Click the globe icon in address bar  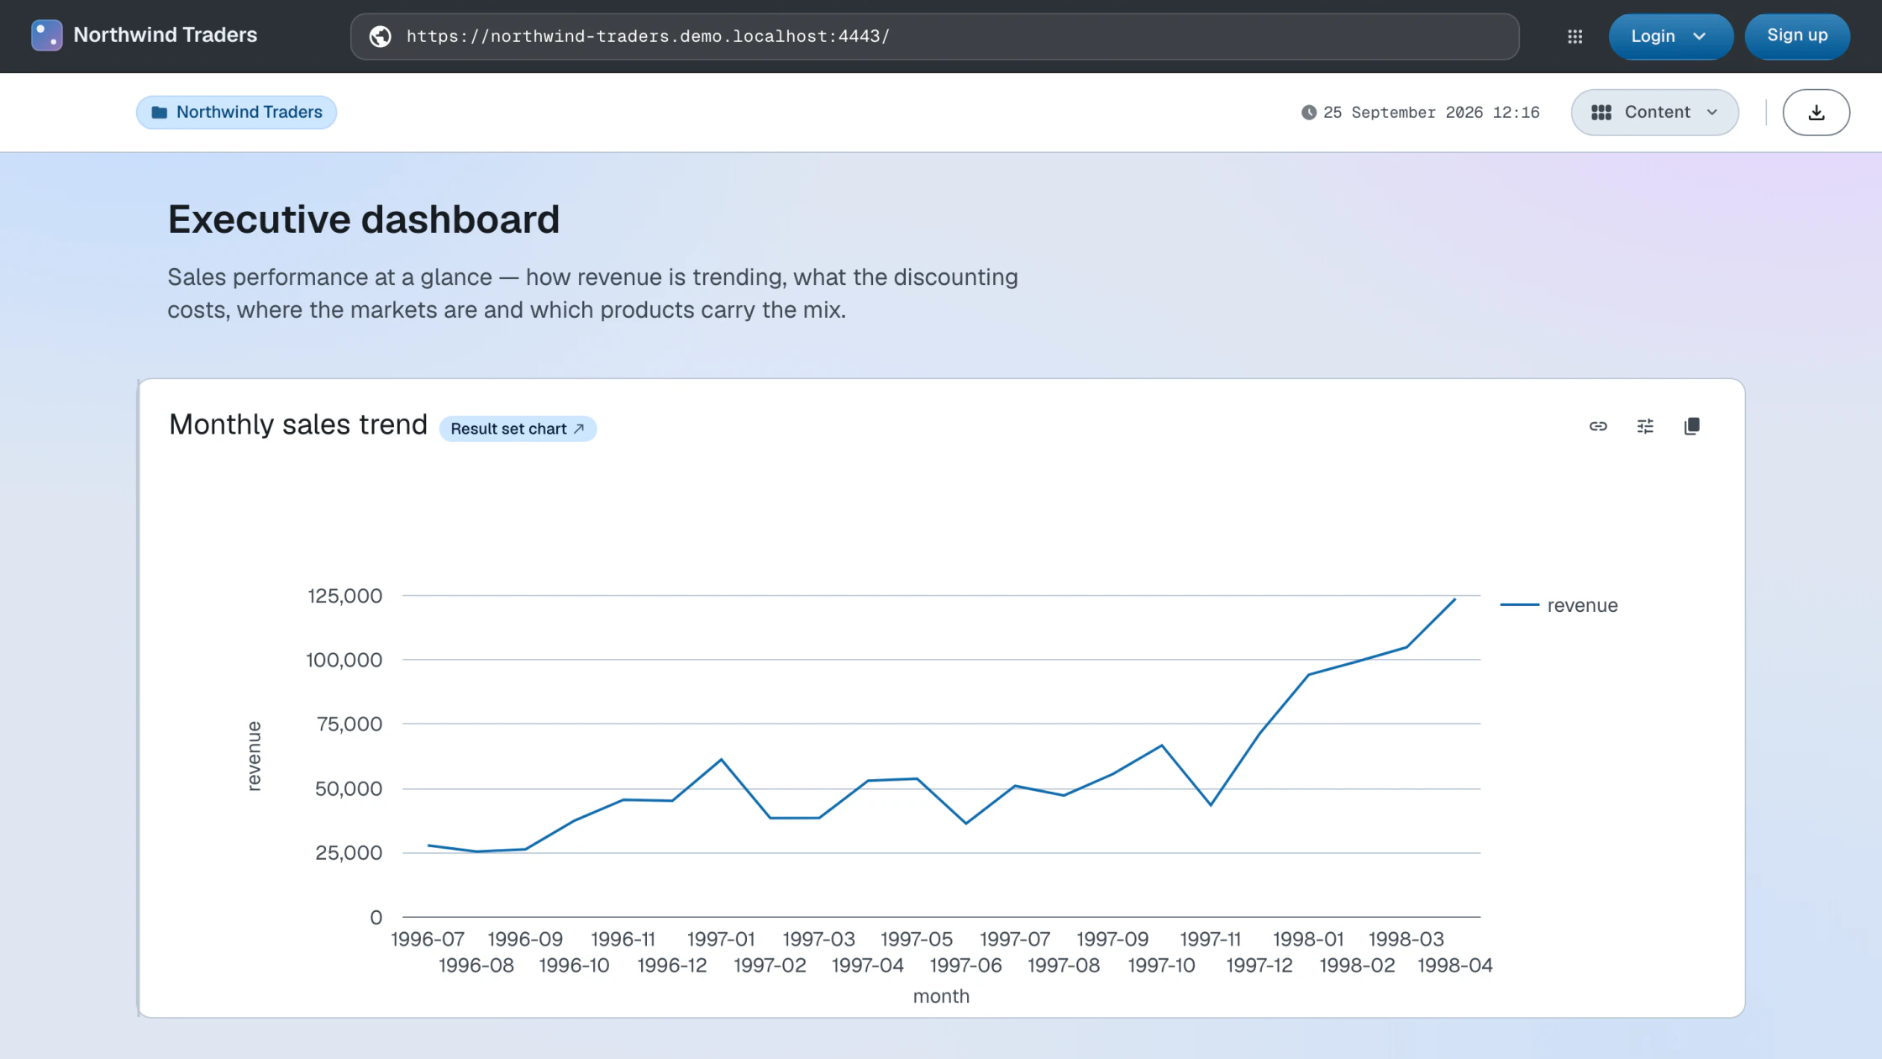[x=381, y=36]
